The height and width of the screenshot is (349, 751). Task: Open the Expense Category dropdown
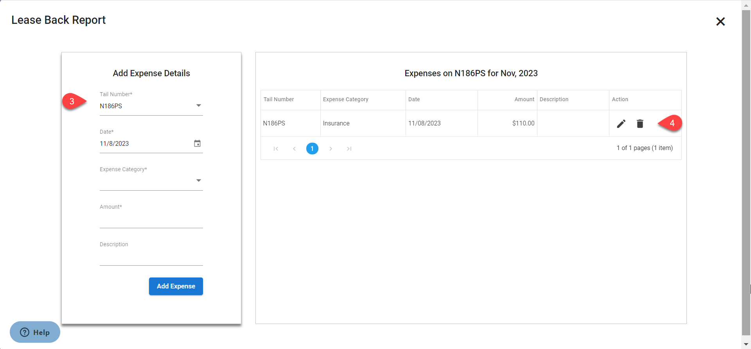(x=198, y=181)
